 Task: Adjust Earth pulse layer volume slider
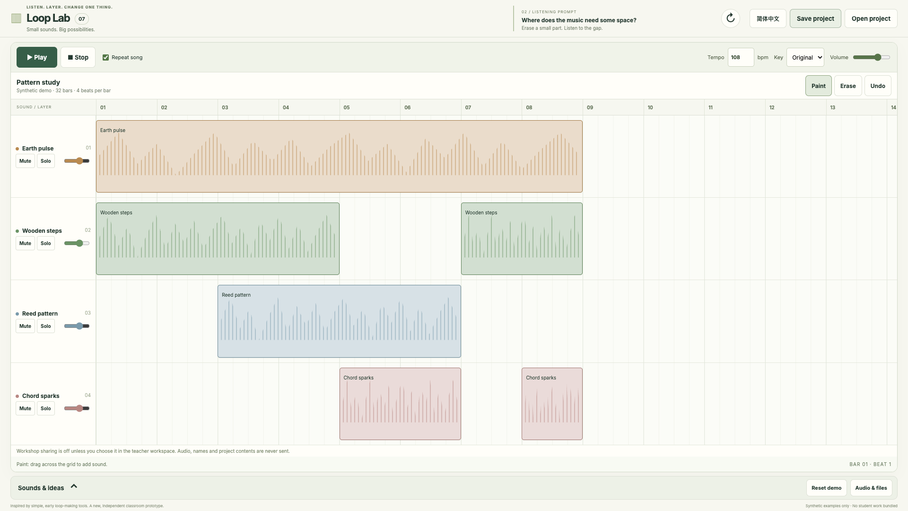pyautogui.click(x=77, y=161)
